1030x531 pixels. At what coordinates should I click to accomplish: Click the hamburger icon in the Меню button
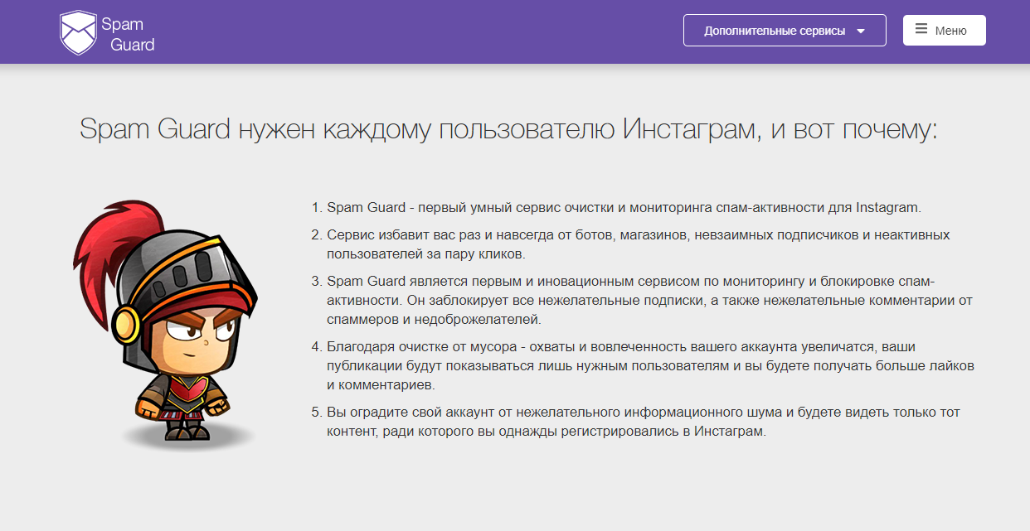[x=921, y=30]
